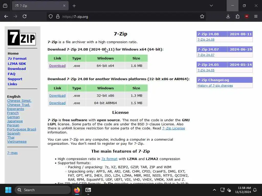
Task: Open the Windows Start button
Action: (8, 190)
